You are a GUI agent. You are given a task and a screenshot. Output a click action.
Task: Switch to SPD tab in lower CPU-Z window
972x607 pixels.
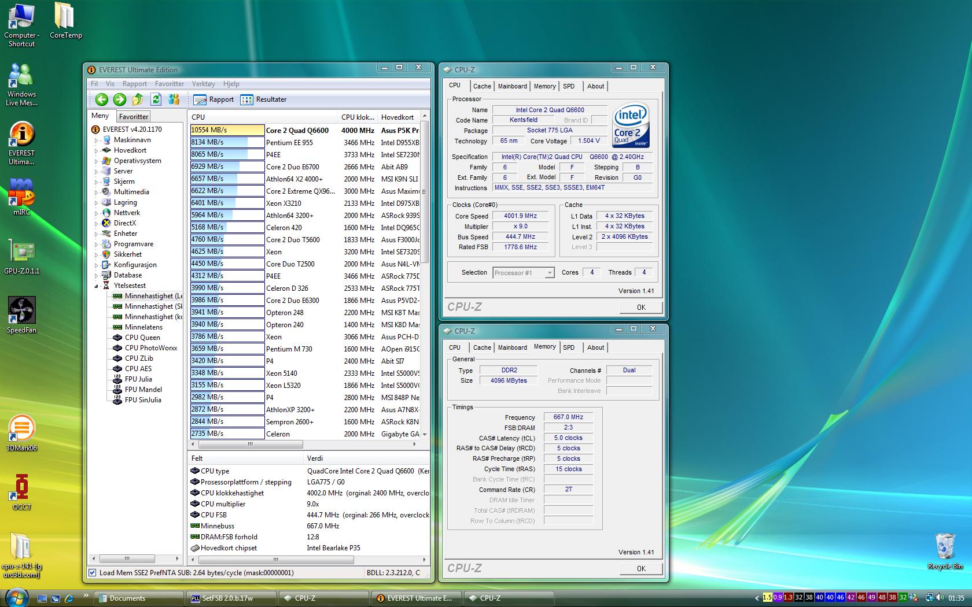coord(569,347)
